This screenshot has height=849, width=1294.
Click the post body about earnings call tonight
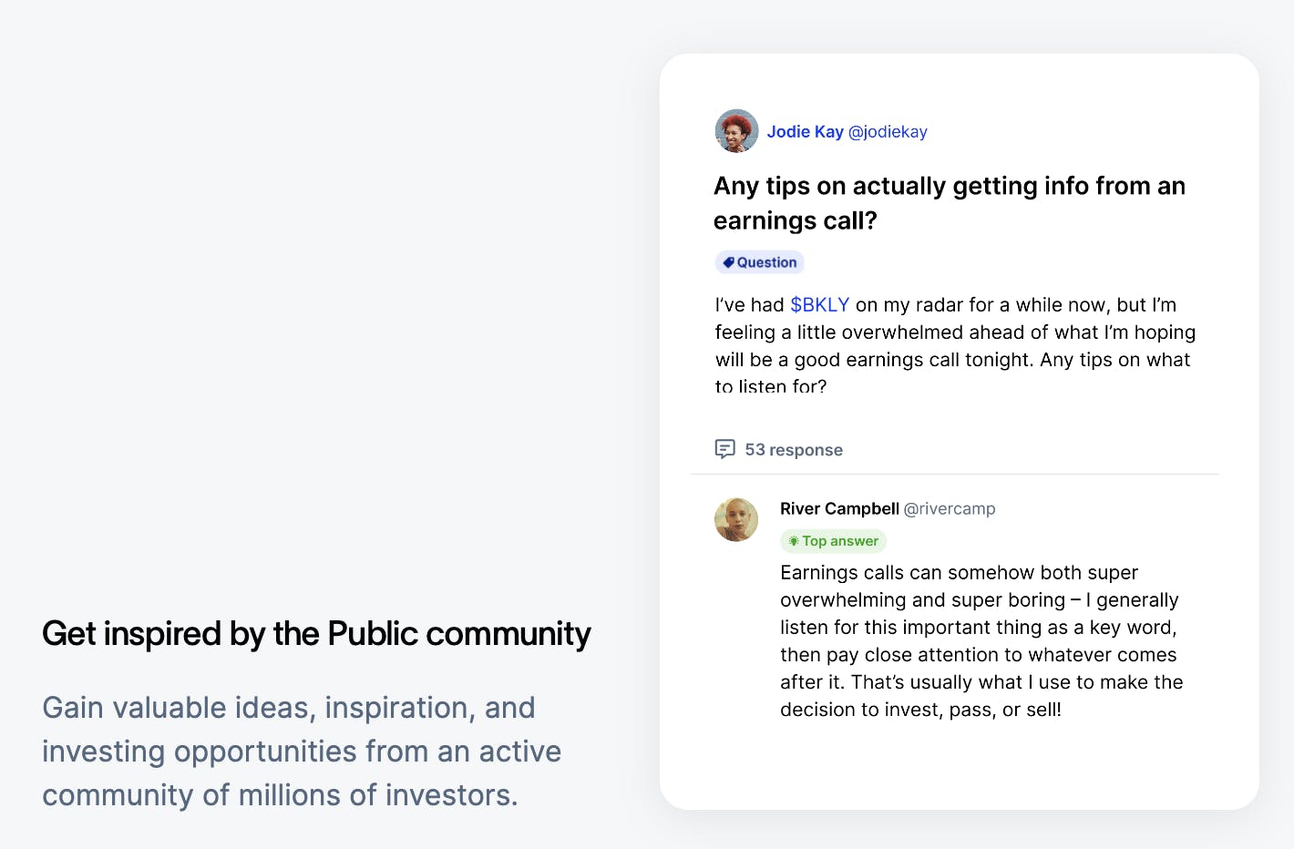click(x=953, y=345)
